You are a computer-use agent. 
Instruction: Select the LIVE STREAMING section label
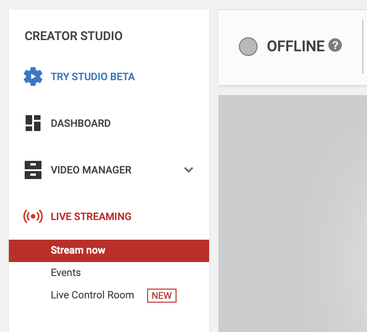(91, 216)
